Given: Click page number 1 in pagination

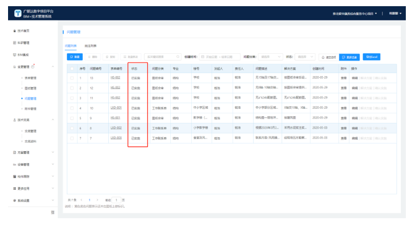Looking at the screenshot, I should [89, 200].
